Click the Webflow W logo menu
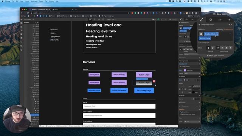This screenshot has height=136, width=242. 22,19
